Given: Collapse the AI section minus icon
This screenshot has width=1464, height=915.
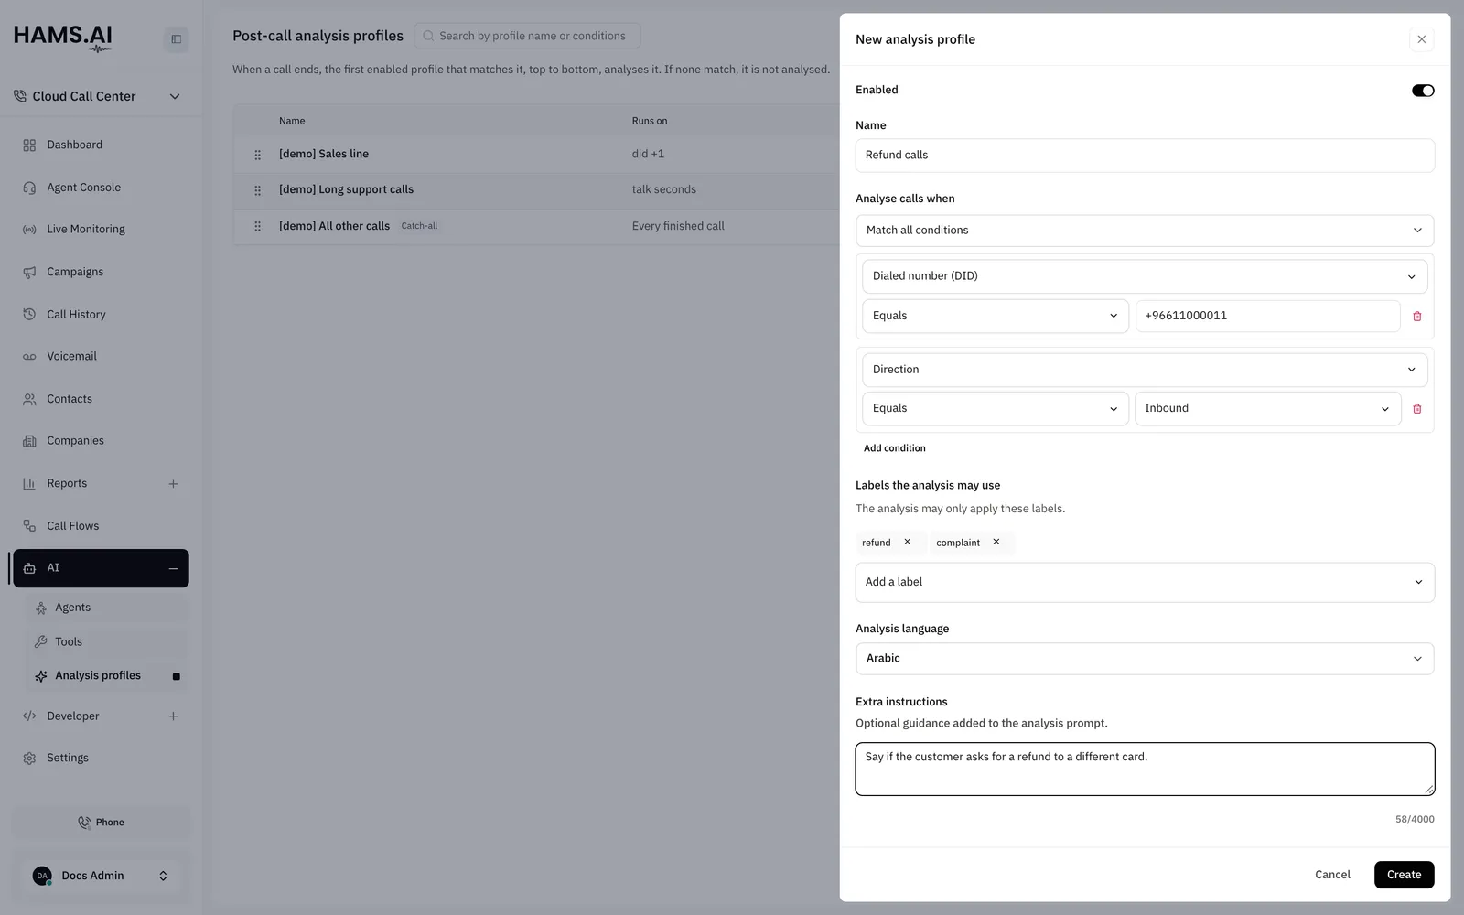Looking at the screenshot, I should pos(173,568).
